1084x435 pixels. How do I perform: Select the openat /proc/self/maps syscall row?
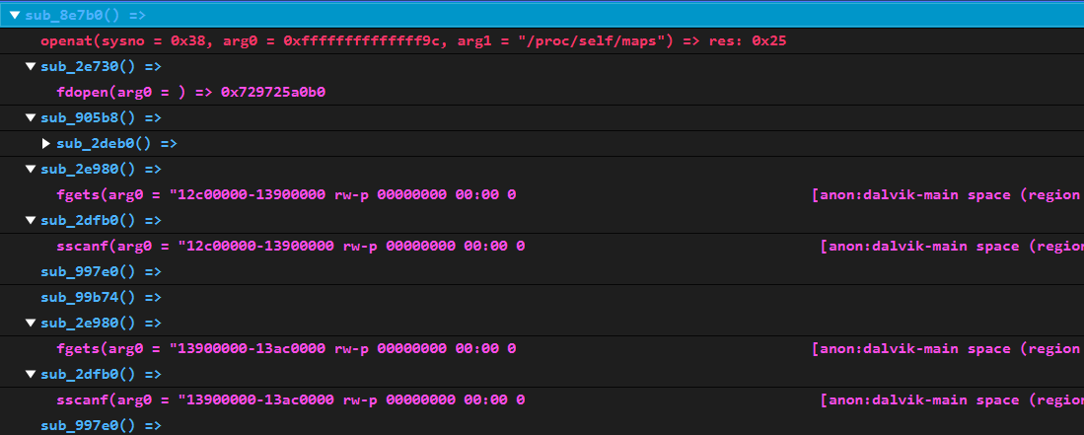click(x=412, y=41)
